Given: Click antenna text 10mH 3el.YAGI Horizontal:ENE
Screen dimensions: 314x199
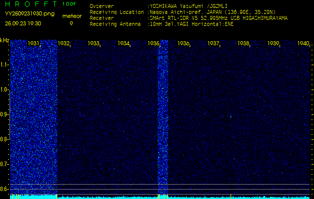Looking at the screenshot, I should point(192,24).
